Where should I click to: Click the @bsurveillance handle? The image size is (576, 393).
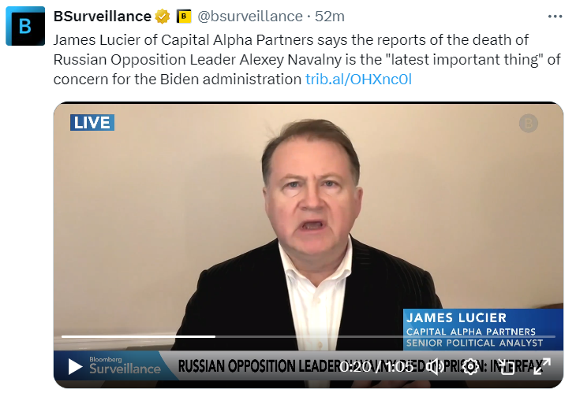[250, 16]
